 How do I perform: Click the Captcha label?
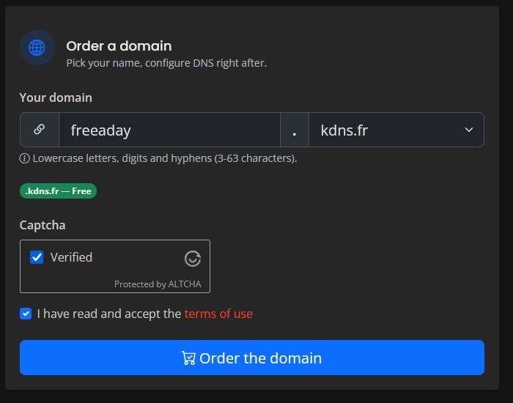pos(43,226)
